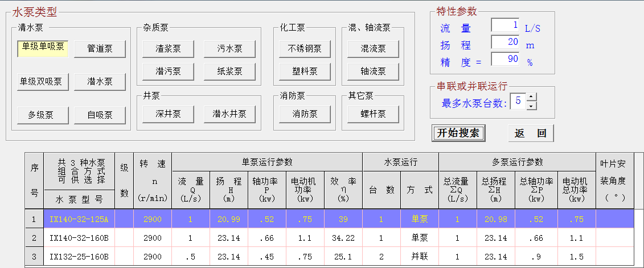Screen dimensions: 644x268
Task: Click total head value 20.98
Action: point(496,219)
